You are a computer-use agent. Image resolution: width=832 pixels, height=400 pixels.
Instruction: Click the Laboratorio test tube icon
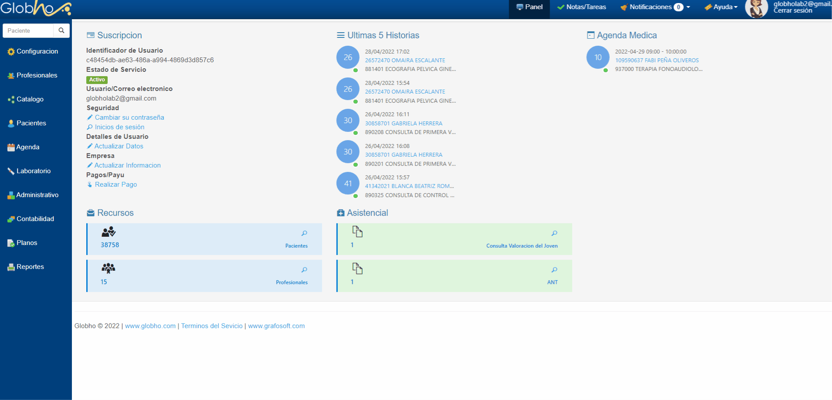[x=11, y=171]
